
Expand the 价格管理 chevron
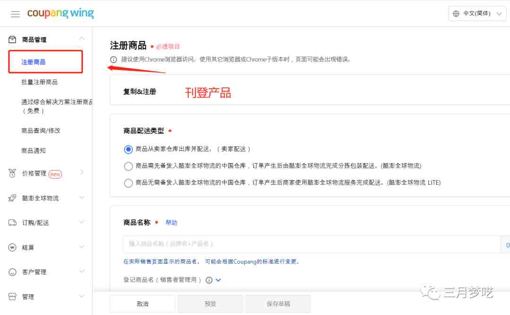point(82,173)
